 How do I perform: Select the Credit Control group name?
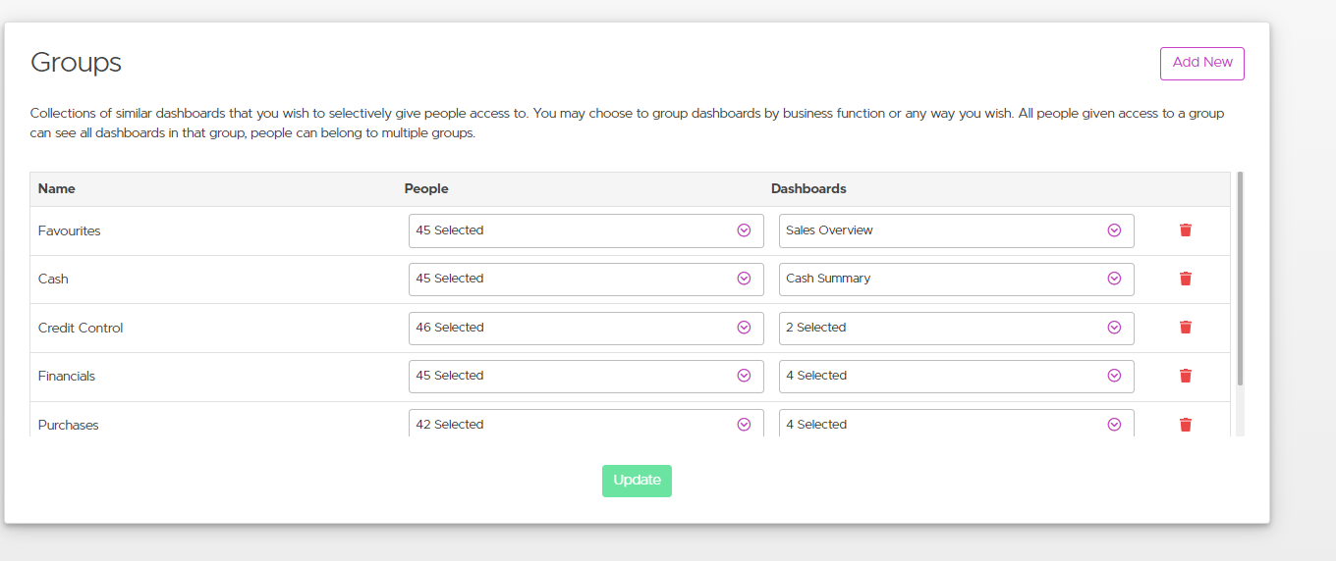(x=81, y=329)
